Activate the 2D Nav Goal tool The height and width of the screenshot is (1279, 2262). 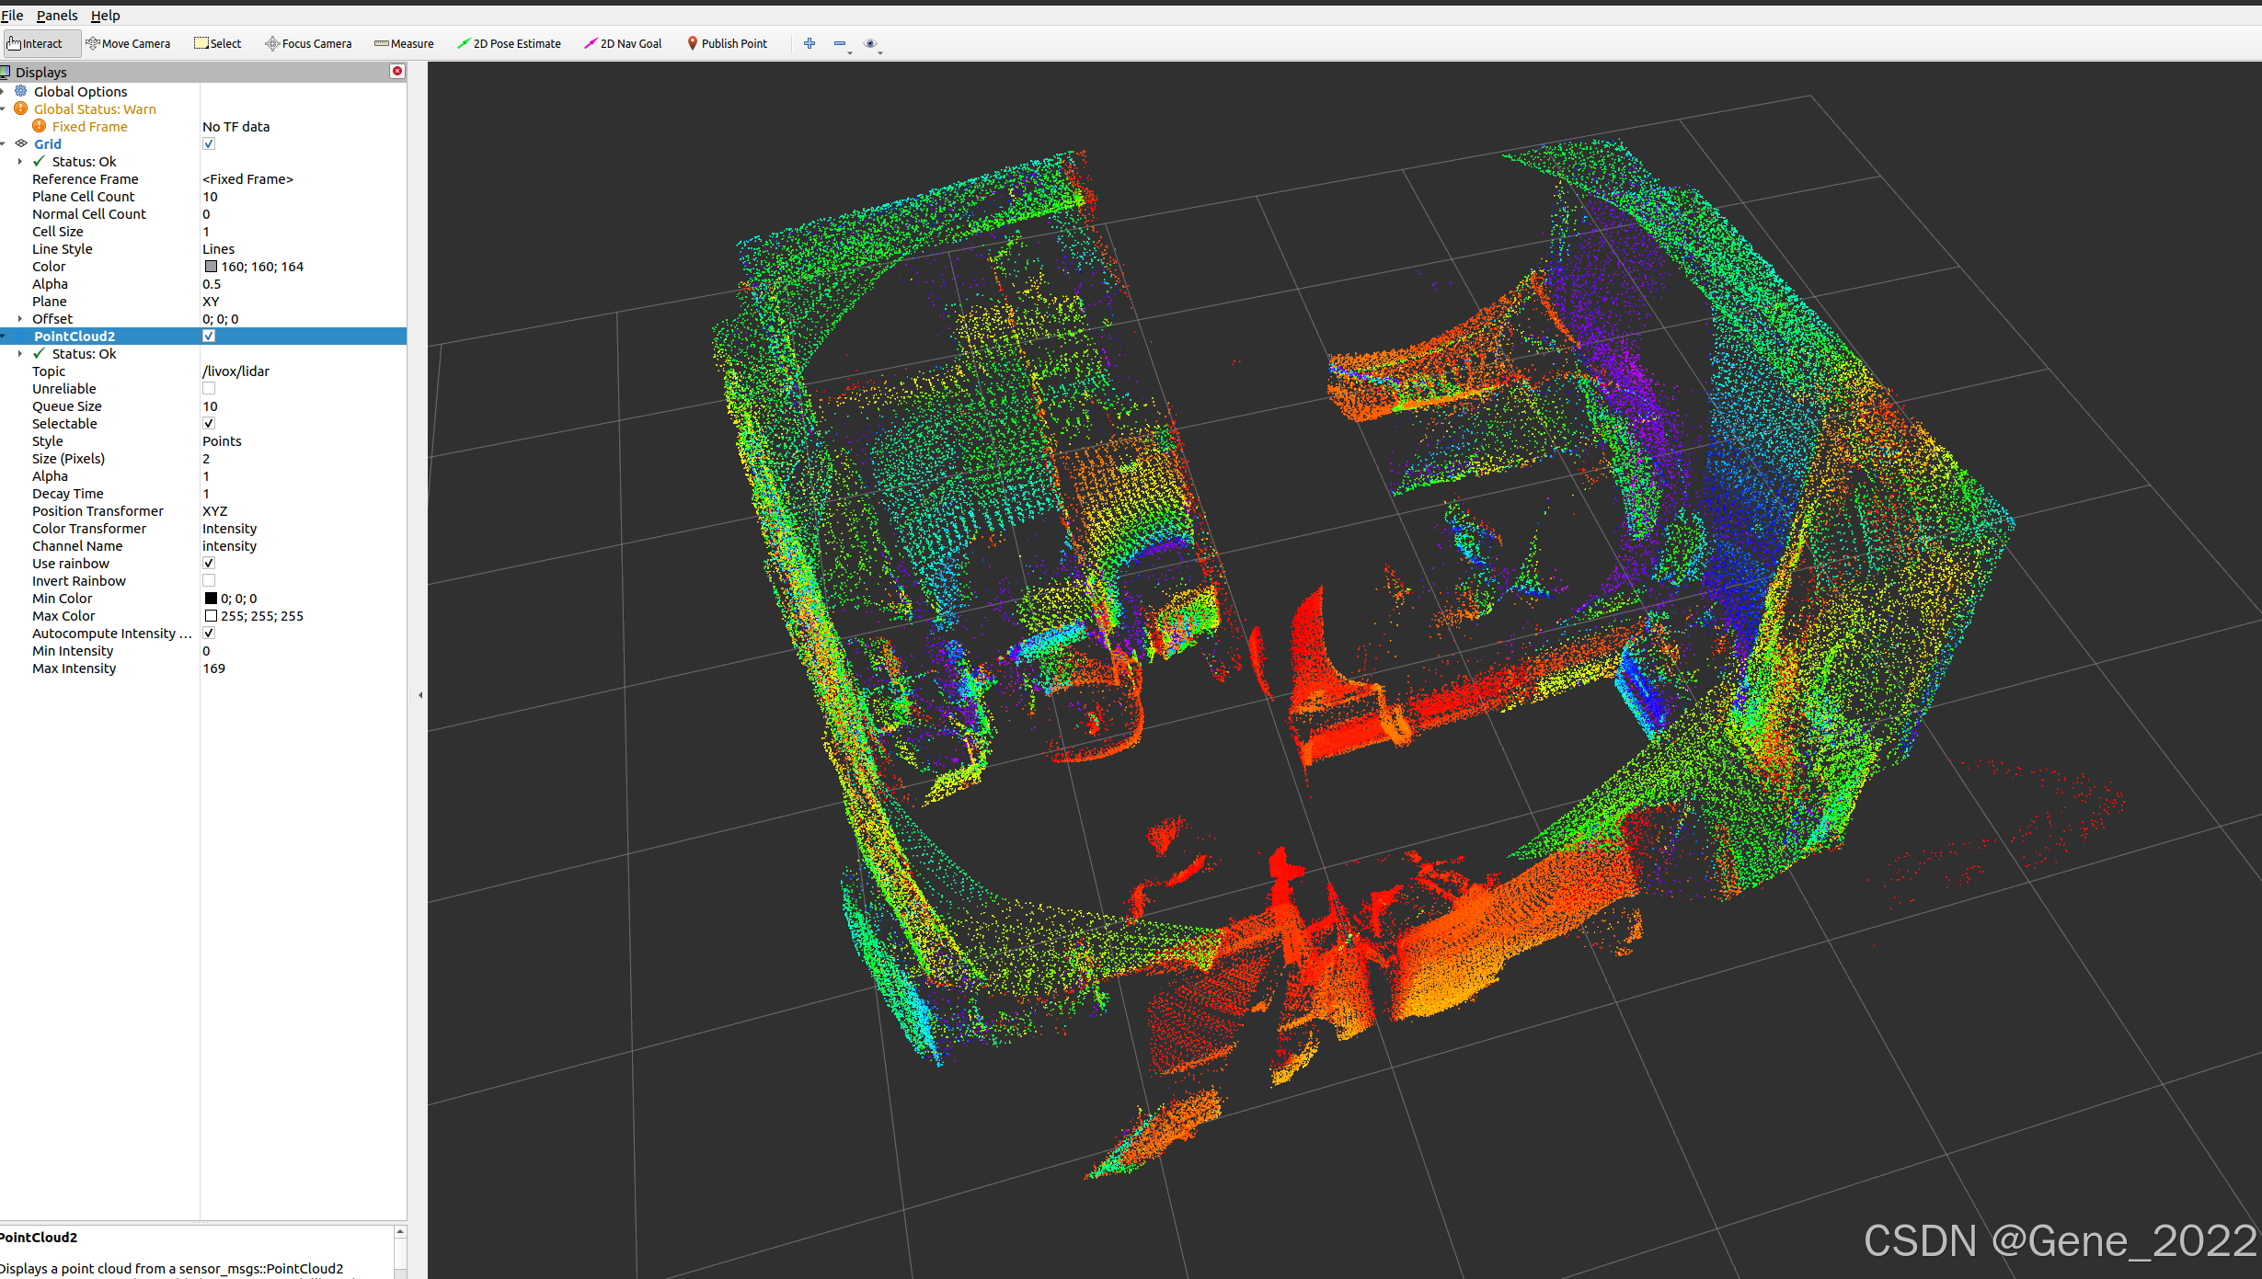[623, 43]
